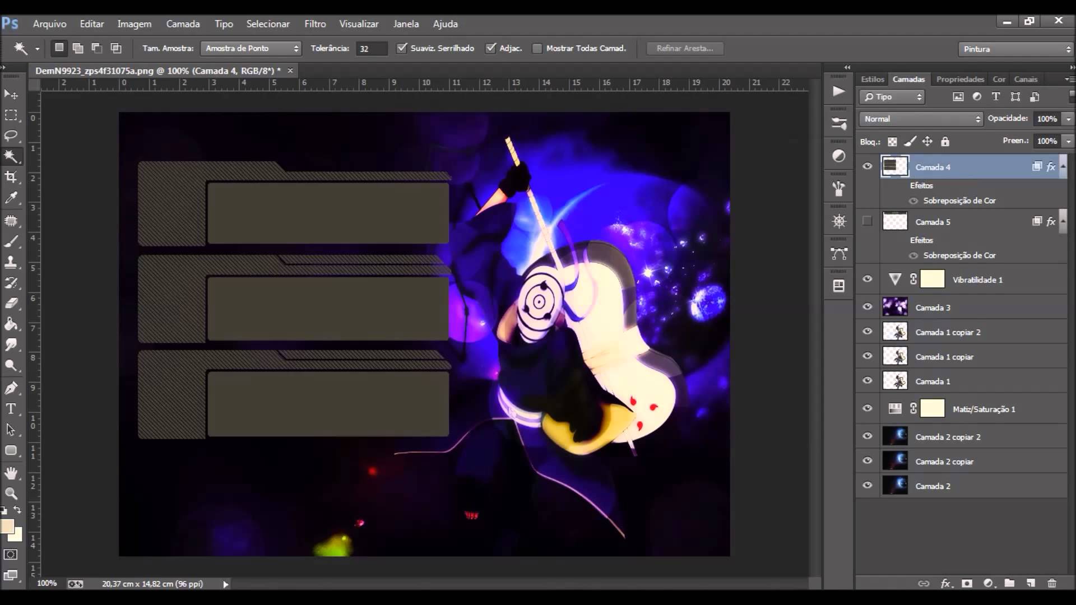Image resolution: width=1076 pixels, height=605 pixels.
Task: Edit the Tolerância input field
Action: tap(372, 48)
